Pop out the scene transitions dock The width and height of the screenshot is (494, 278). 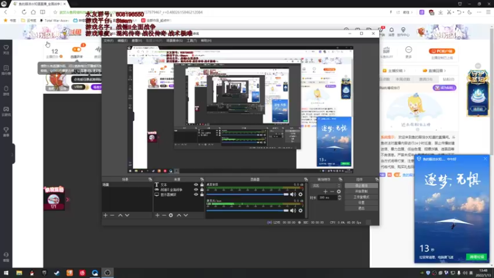pos(340,179)
